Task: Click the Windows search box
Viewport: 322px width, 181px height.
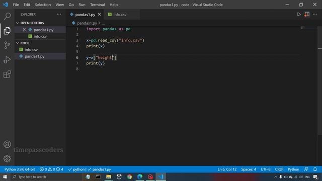Action: 46,176
